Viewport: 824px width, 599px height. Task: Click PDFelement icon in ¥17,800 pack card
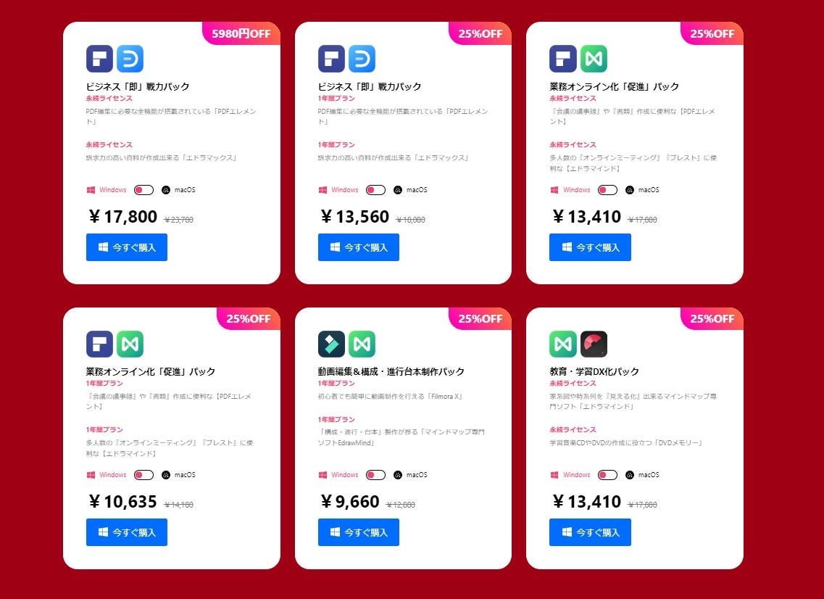pos(99,58)
